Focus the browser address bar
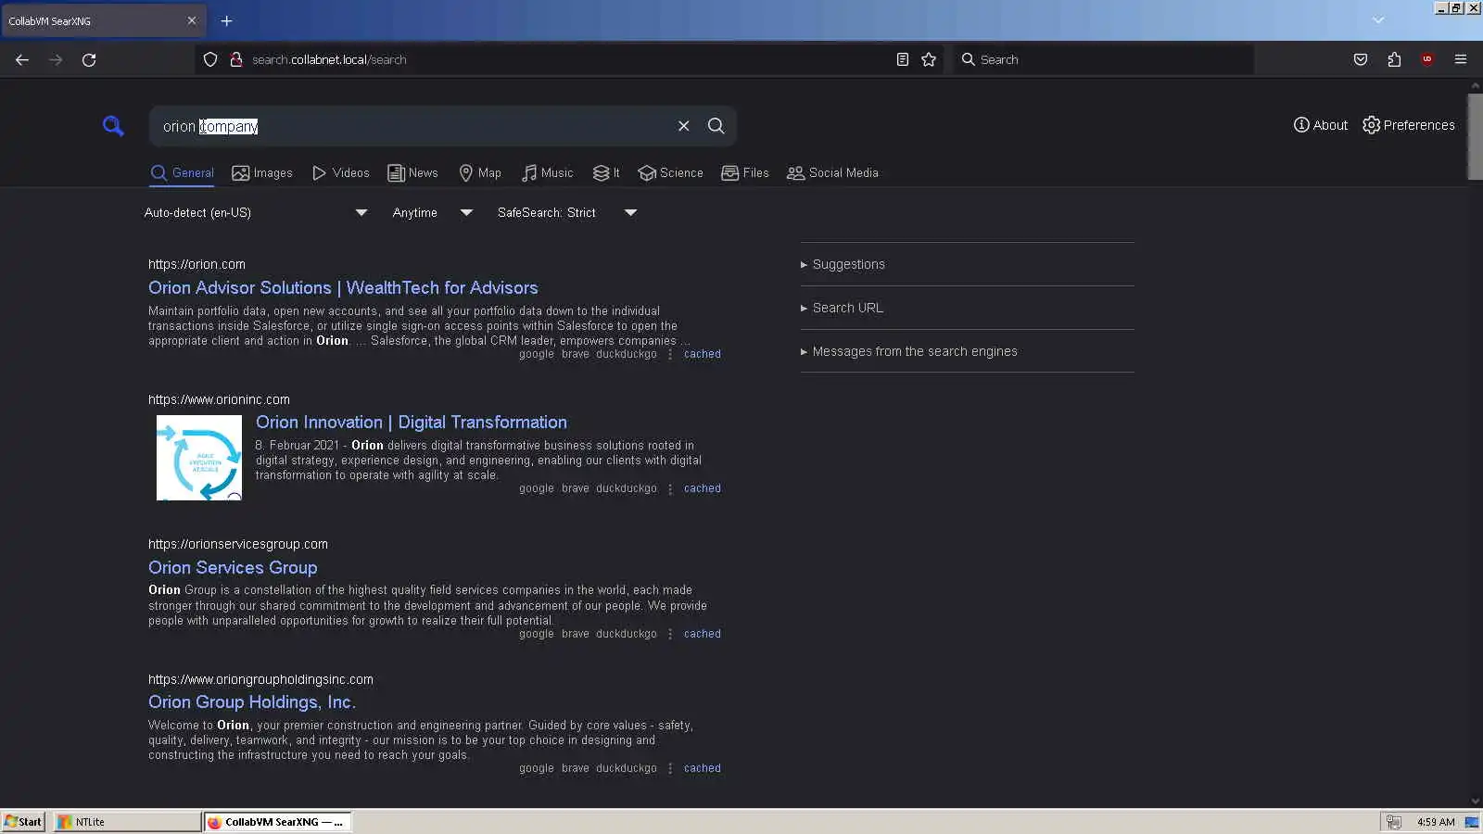The width and height of the screenshot is (1483, 834). [568, 59]
